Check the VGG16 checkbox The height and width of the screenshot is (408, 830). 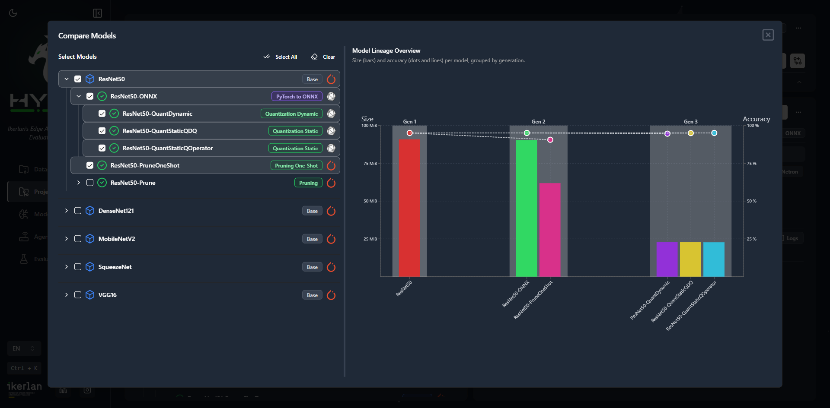[x=78, y=295]
